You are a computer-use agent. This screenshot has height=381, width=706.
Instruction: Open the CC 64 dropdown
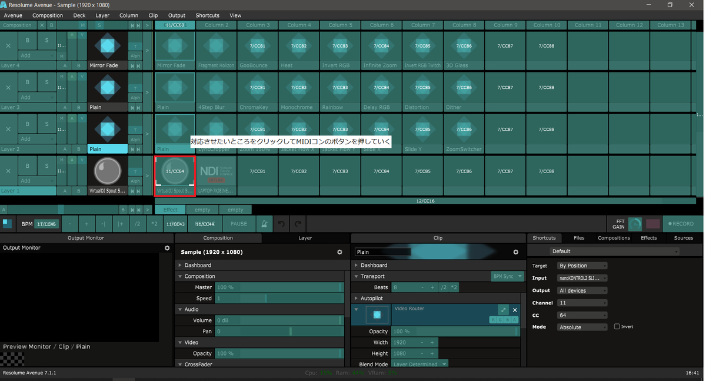582,315
